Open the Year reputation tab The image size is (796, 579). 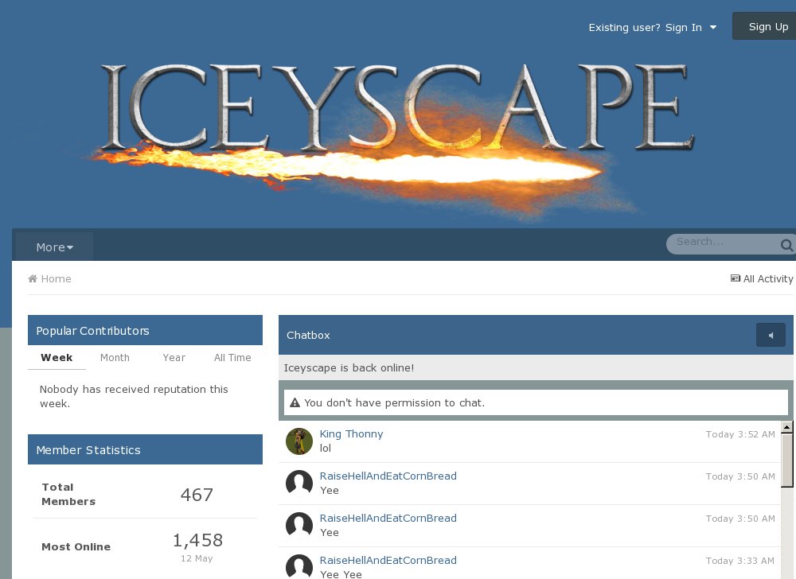(x=174, y=358)
